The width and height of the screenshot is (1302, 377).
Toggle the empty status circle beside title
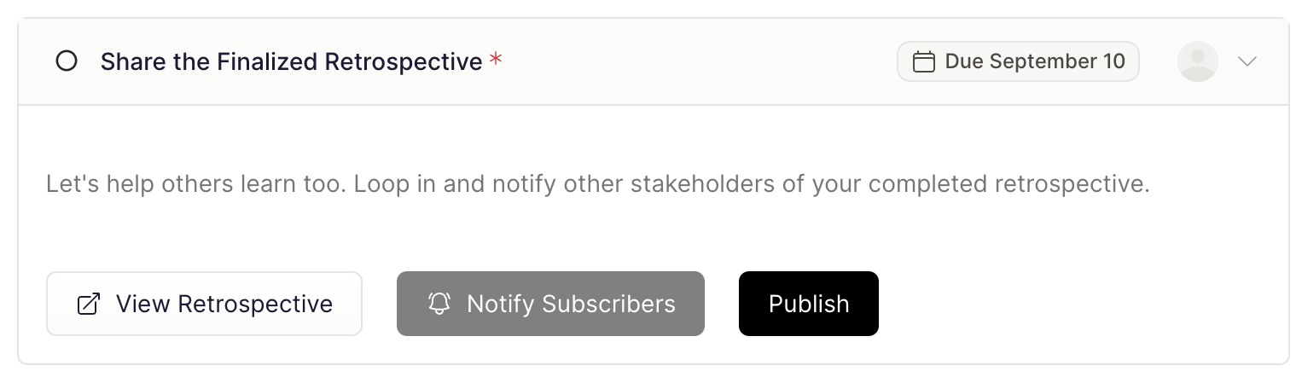tap(67, 61)
